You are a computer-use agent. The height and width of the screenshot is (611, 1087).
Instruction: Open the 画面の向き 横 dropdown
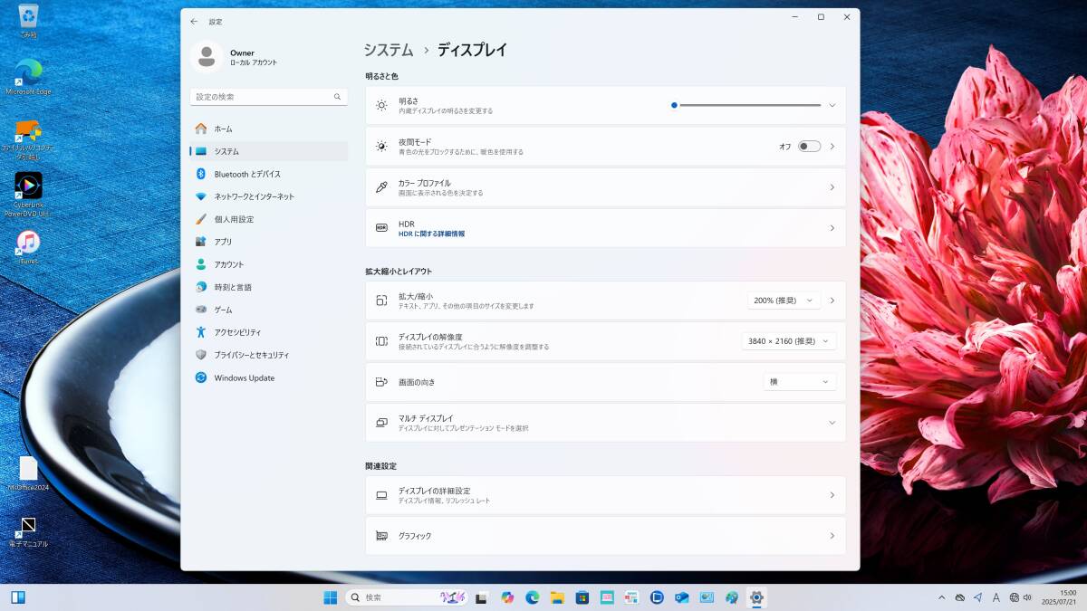800,382
